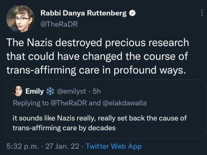This screenshot has height=155, width=207.
Task: Open Rabbi Danya Ruttenberg's profile picture
Action: [20, 19]
